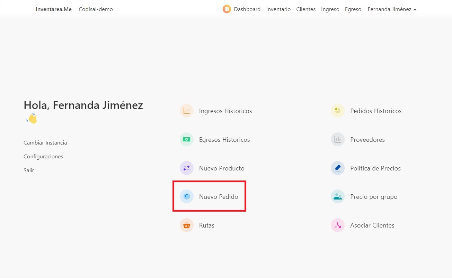This screenshot has width=452, height=278.
Task: Open the Rutas shopping basket icon
Action: click(187, 225)
